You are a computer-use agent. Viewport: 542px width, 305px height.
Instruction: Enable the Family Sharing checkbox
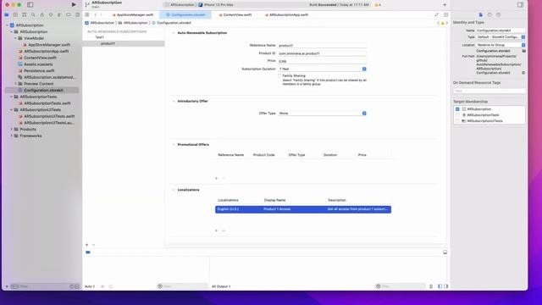pos(279,75)
